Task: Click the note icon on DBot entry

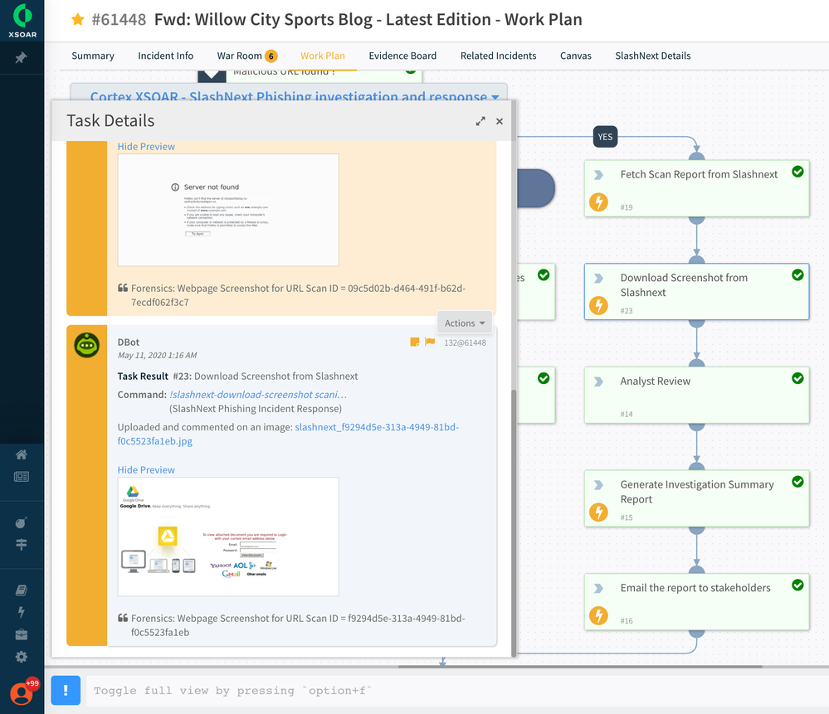Action: [415, 342]
